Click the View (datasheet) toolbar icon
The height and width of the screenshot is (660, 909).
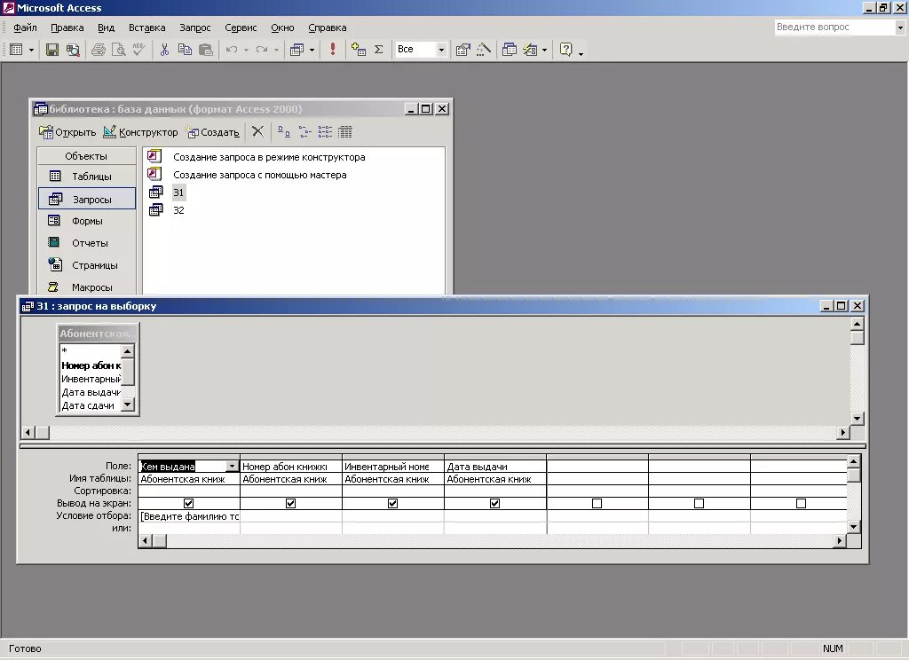click(16, 50)
